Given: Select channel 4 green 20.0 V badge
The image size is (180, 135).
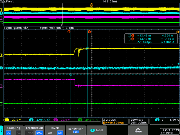Looking at the screenshot, I should 80,120.
